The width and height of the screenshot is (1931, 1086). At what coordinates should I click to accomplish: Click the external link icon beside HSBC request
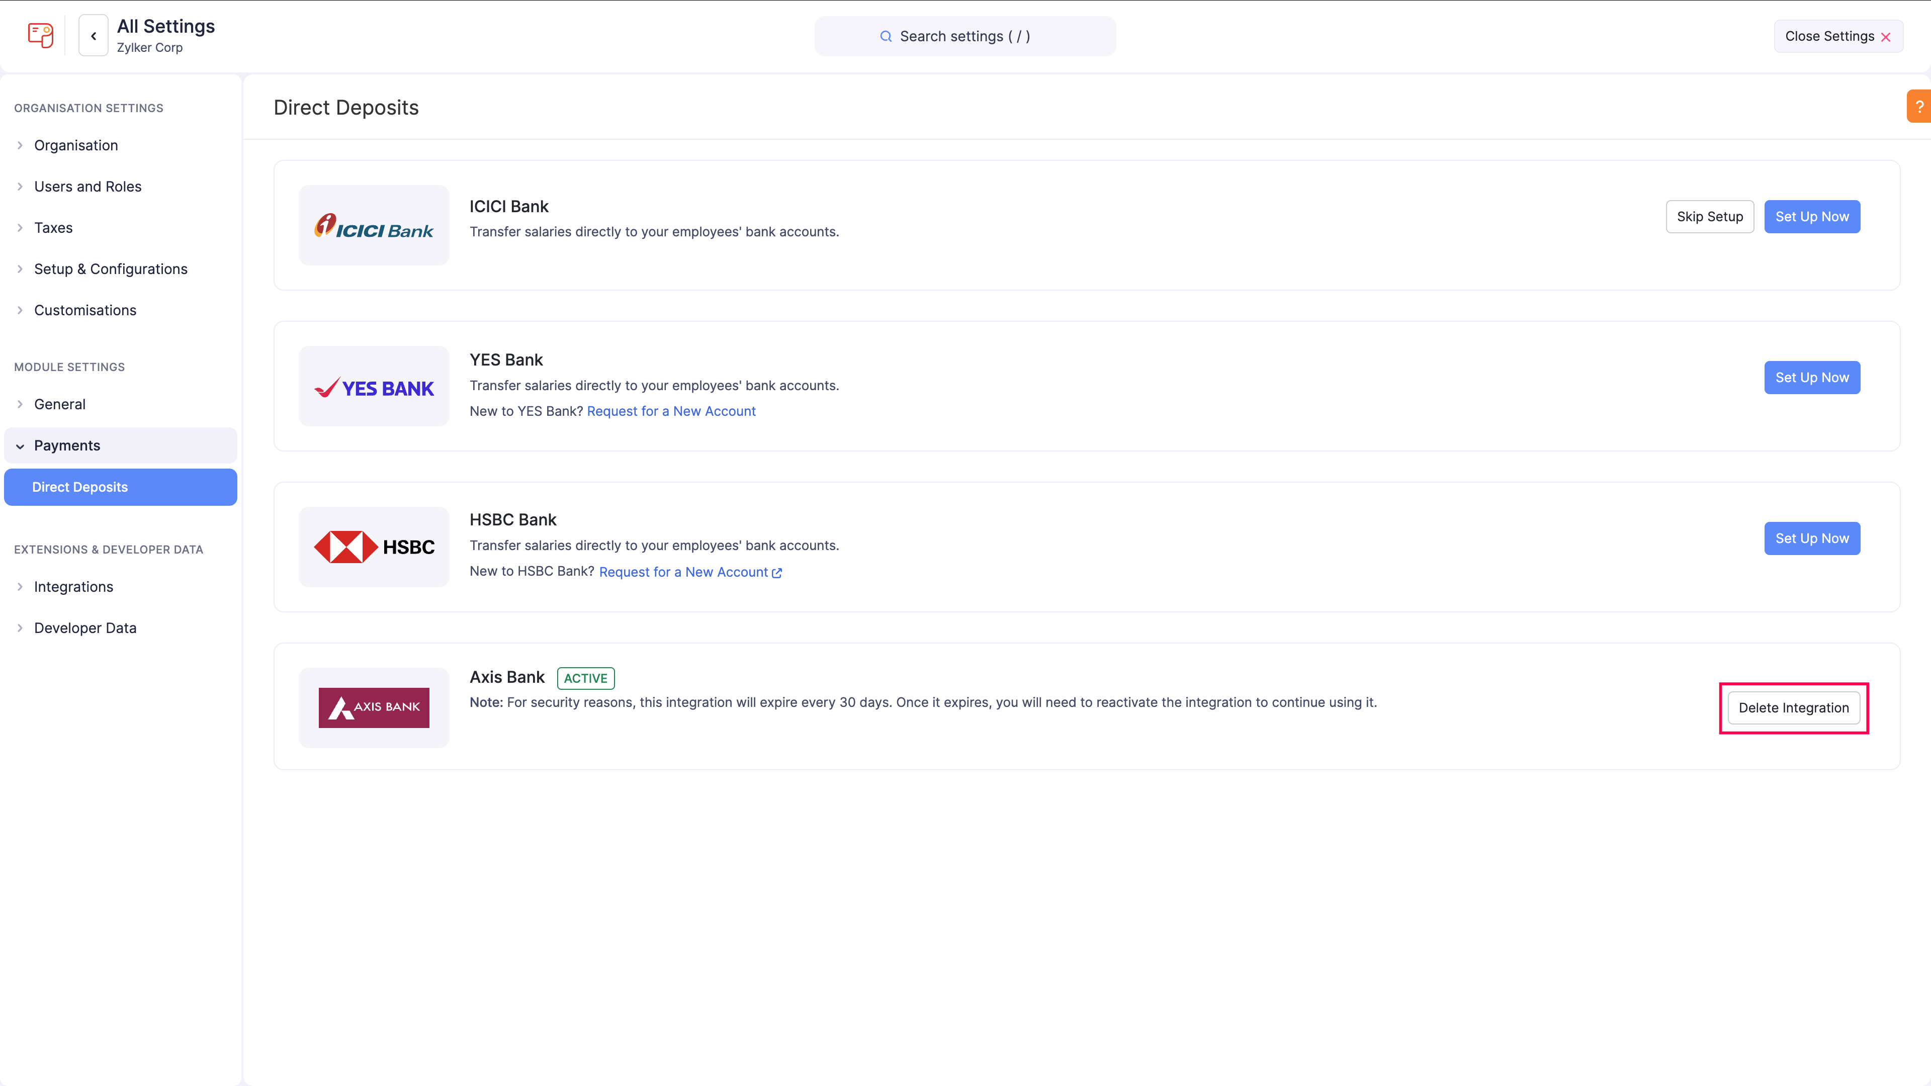(776, 573)
